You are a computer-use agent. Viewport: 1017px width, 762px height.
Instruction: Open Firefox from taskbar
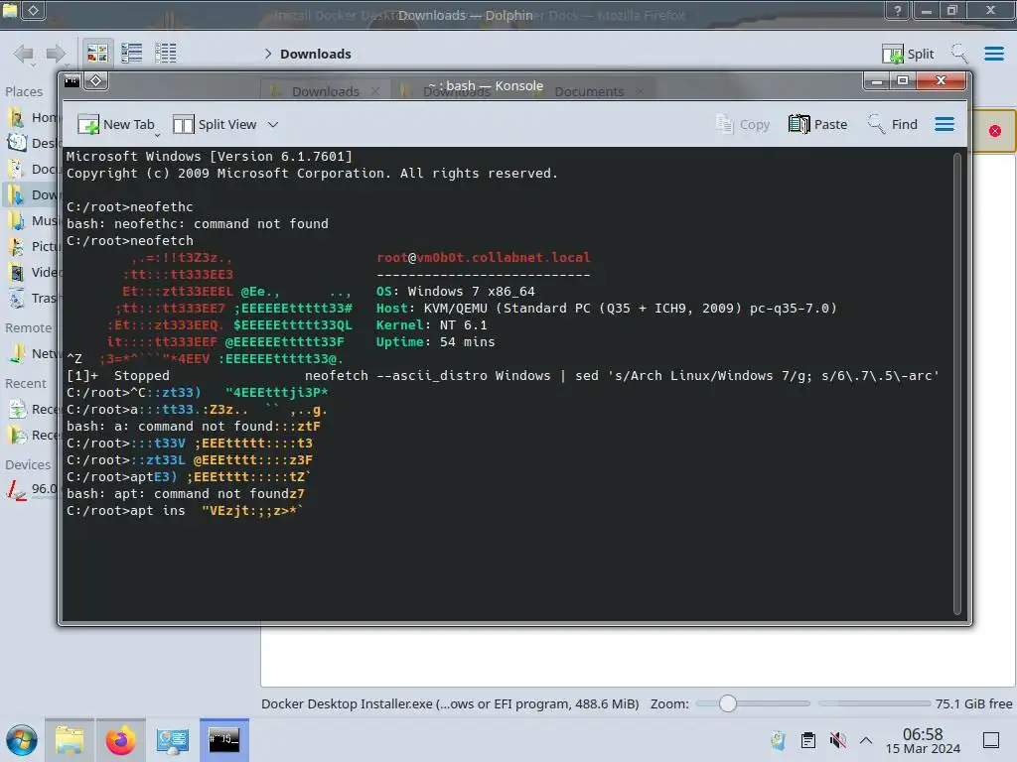click(120, 740)
